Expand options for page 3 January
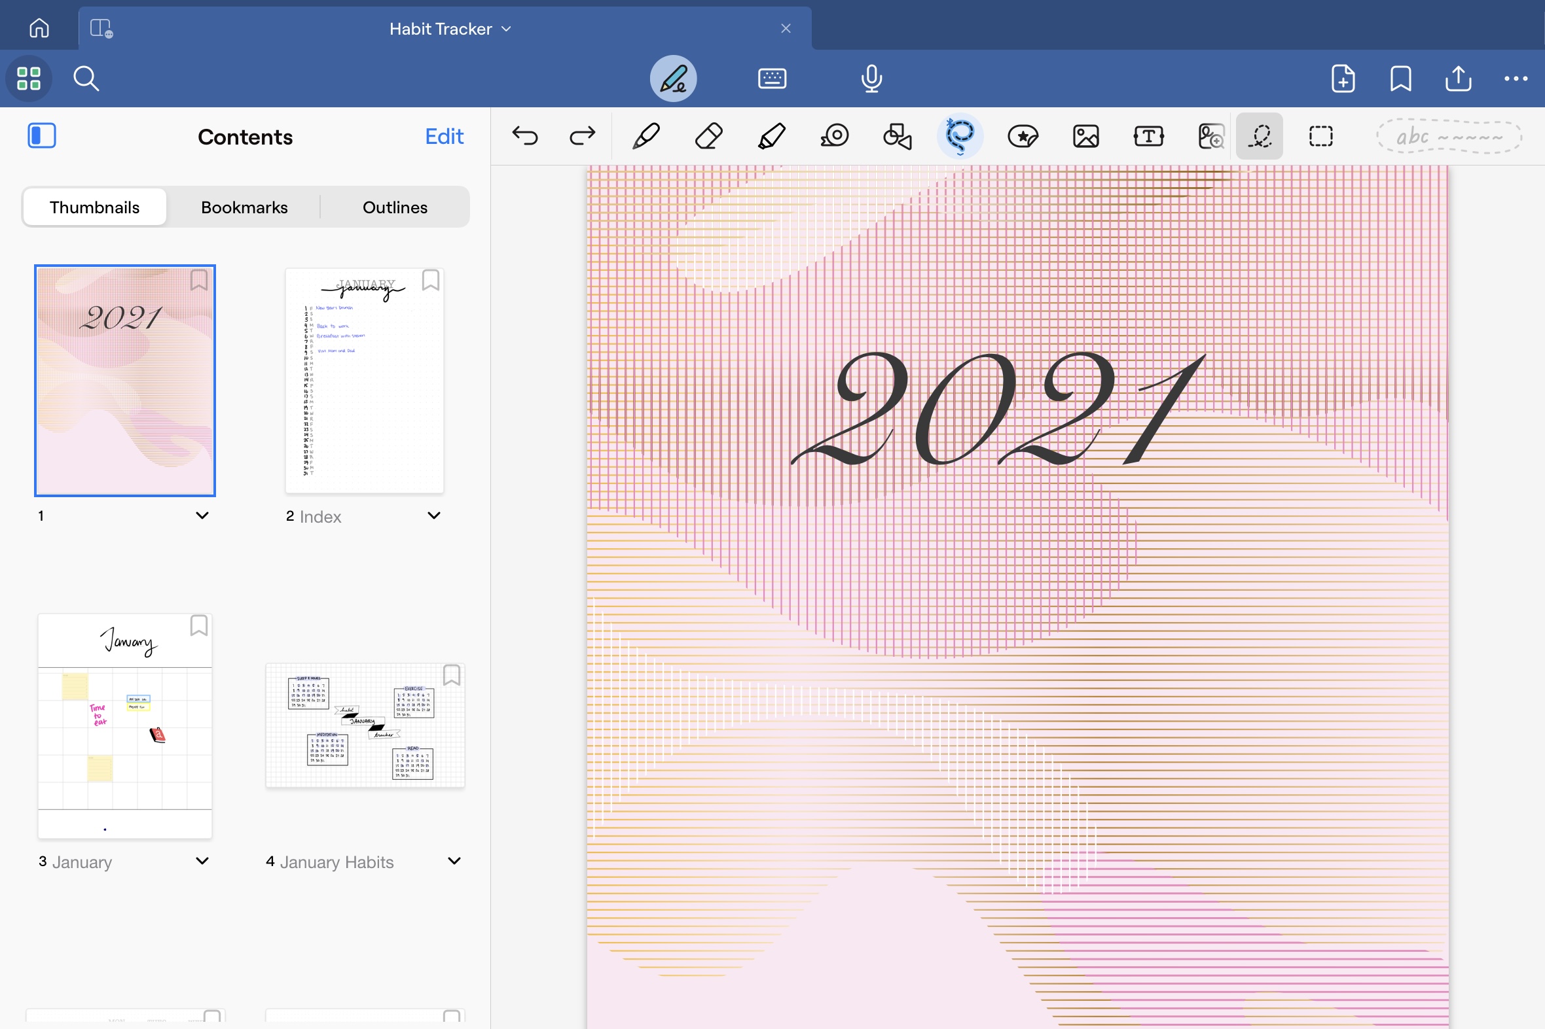Screen dimensions: 1545x1029 pyautogui.click(x=202, y=861)
